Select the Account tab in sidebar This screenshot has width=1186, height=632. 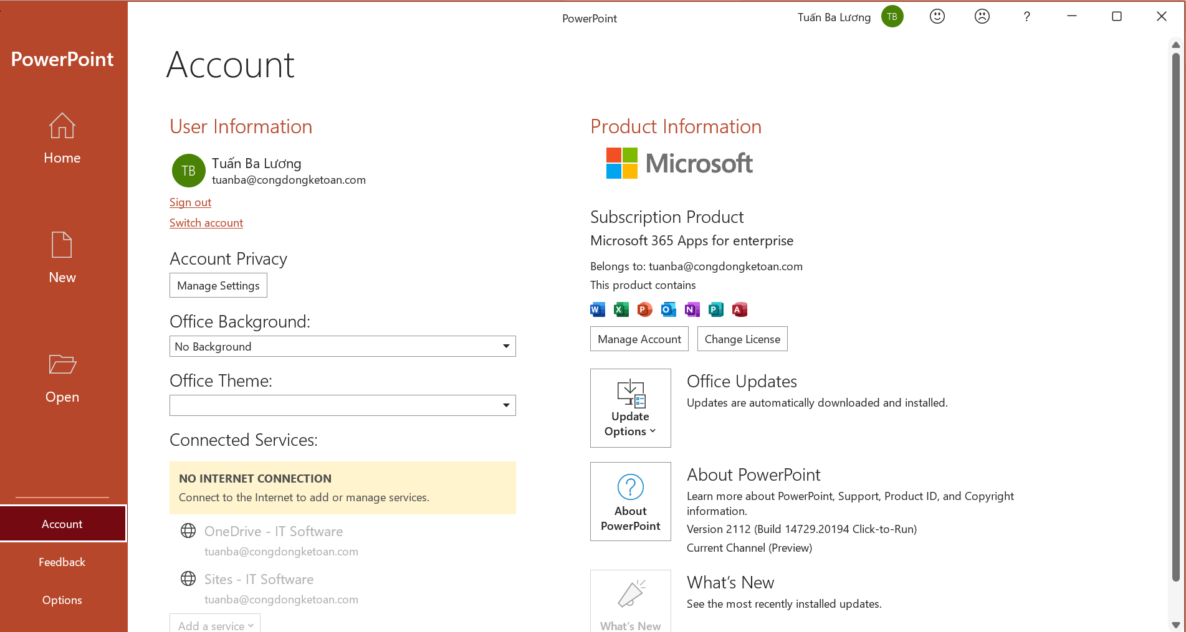(62, 524)
